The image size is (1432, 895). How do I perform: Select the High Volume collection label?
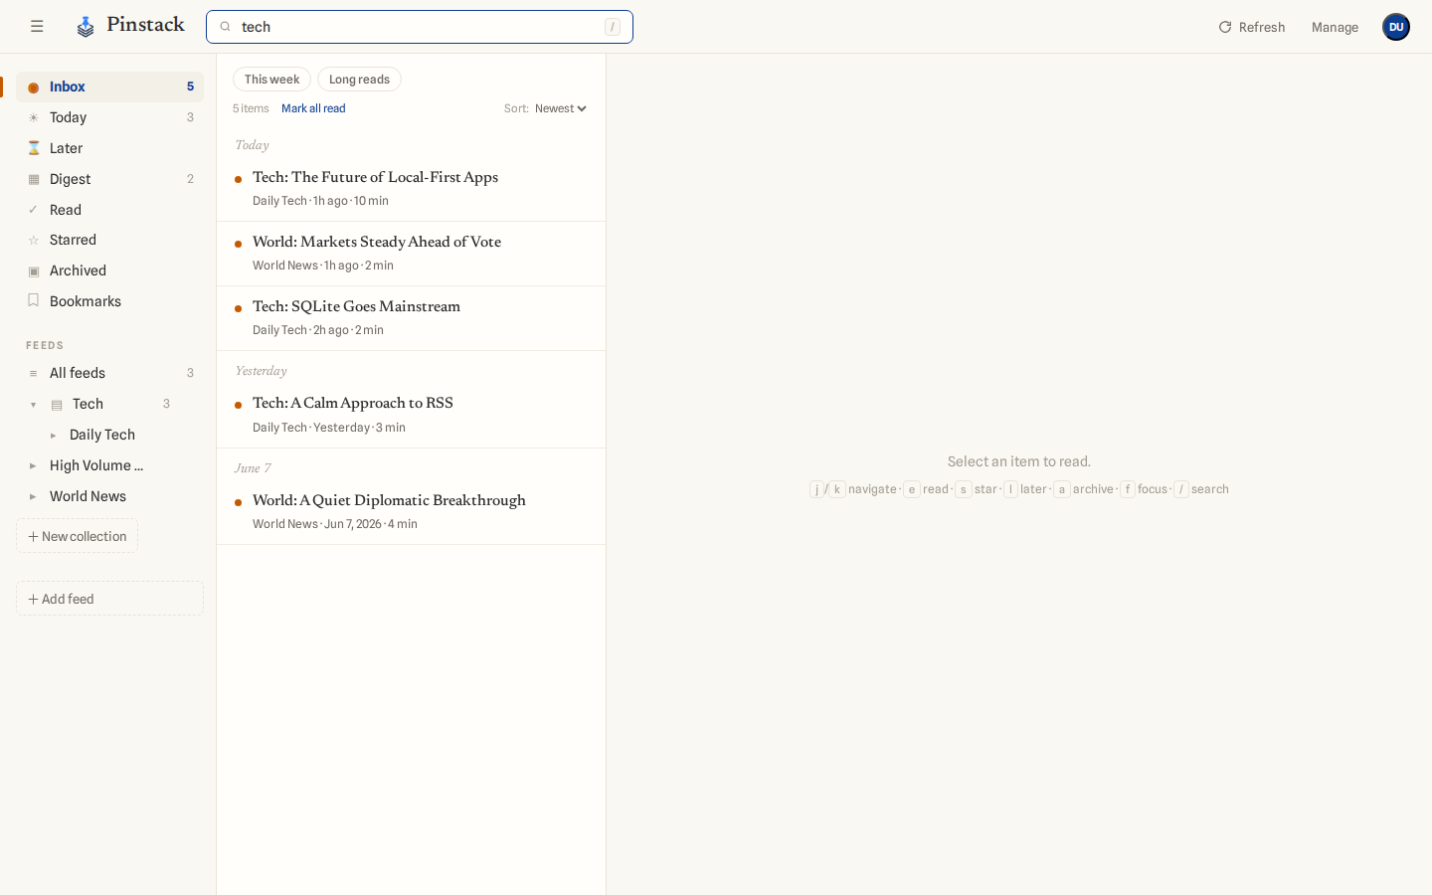coord(96,465)
